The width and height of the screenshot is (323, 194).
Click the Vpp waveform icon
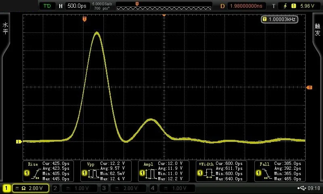(x=94, y=174)
